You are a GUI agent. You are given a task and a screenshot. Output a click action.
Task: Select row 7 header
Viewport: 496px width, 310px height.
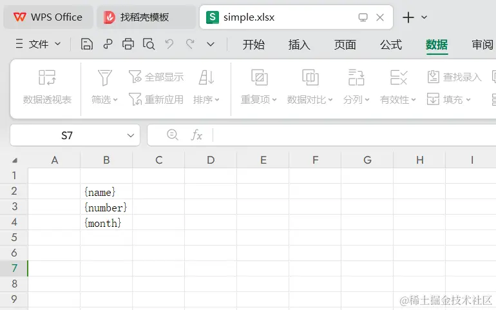click(x=14, y=269)
